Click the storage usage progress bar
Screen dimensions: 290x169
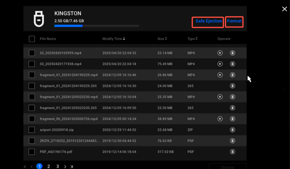pos(97,26)
